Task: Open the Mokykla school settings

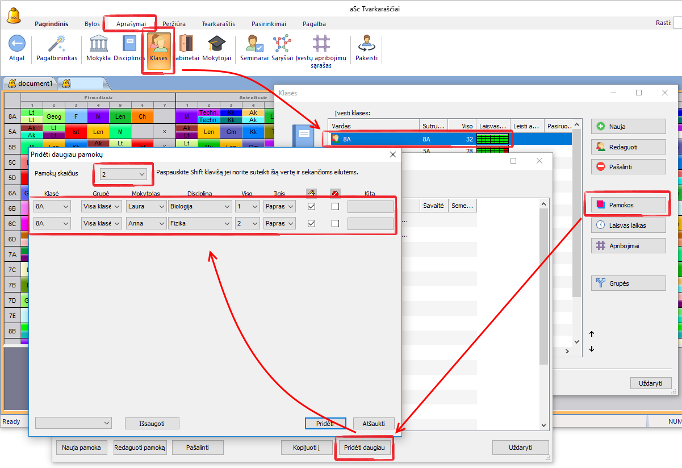Action: click(x=98, y=44)
